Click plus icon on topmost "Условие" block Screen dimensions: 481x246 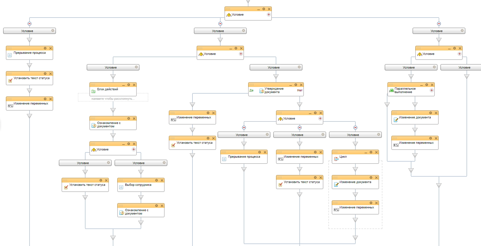click(269, 14)
